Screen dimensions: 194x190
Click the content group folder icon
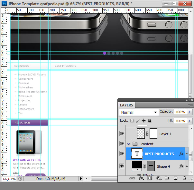pos(135,144)
